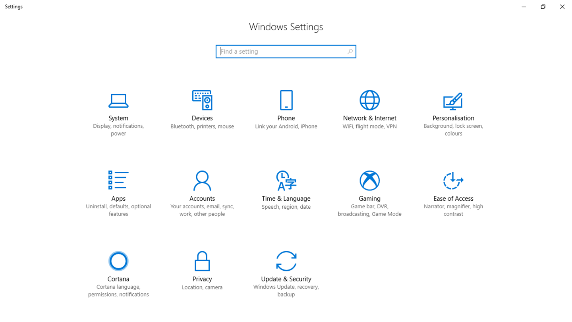Click 'Speech, region, date' text
The width and height of the screenshot is (572, 322).
(x=286, y=207)
